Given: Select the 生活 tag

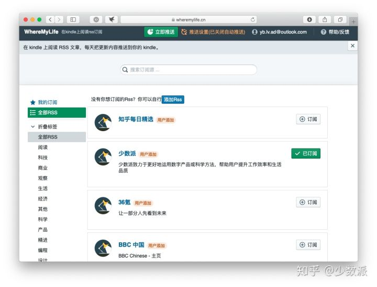Looking at the screenshot, I should tap(43, 188).
